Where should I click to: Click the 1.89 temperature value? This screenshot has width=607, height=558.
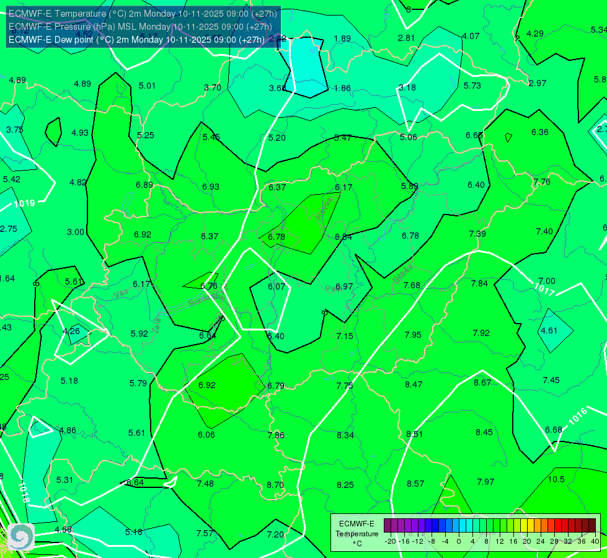pos(342,38)
